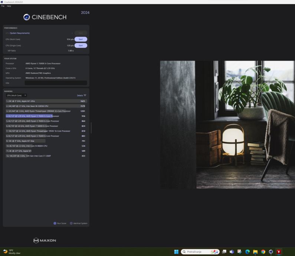Open the Snipping Tool taskbar icon
This screenshot has height=256, width=295.
(239, 252)
